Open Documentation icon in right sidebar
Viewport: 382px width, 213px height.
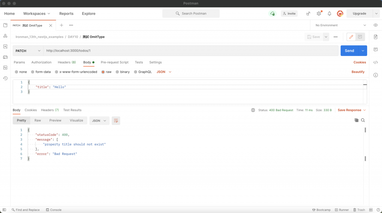[x=375, y=37]
